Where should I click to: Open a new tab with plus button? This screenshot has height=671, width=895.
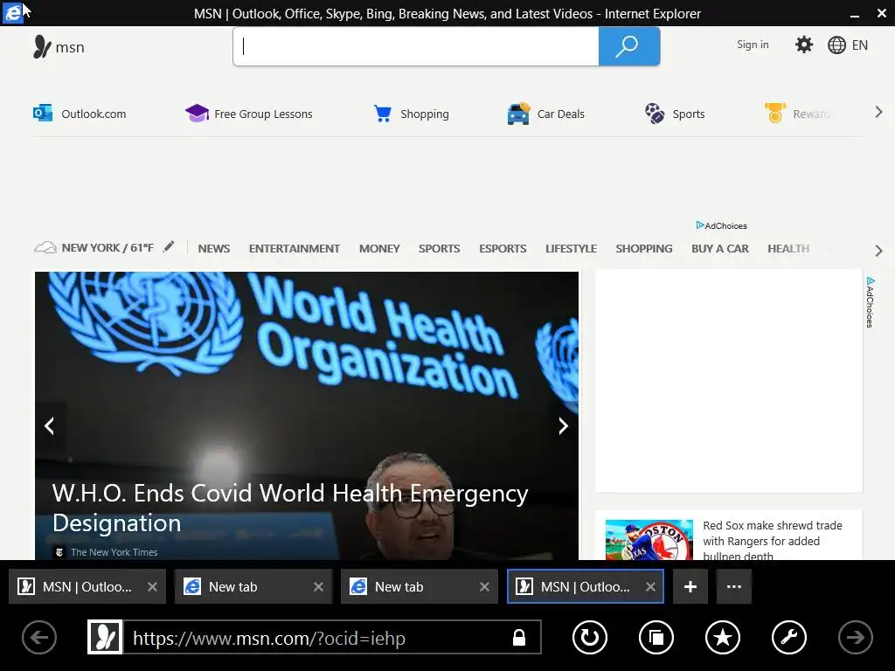point(690,586)
